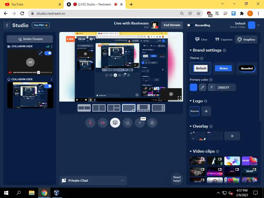Screen dimensions: 264x198
Task: Select the News theme option
Action: 224,68
